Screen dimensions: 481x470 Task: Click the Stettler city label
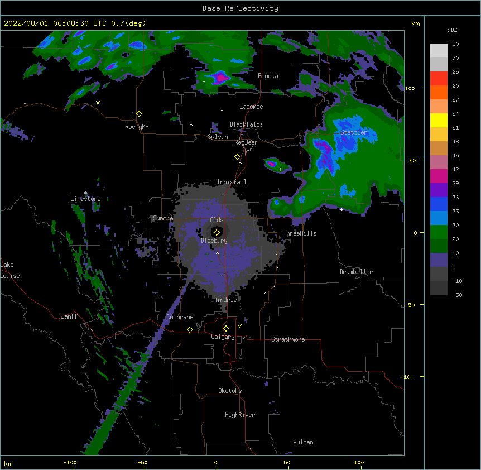pos(354,132)
